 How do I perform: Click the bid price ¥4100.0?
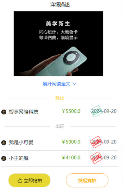coord(71,158)
